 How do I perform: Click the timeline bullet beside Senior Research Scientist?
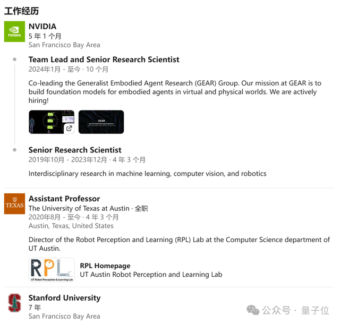click(x=15, y=150)
